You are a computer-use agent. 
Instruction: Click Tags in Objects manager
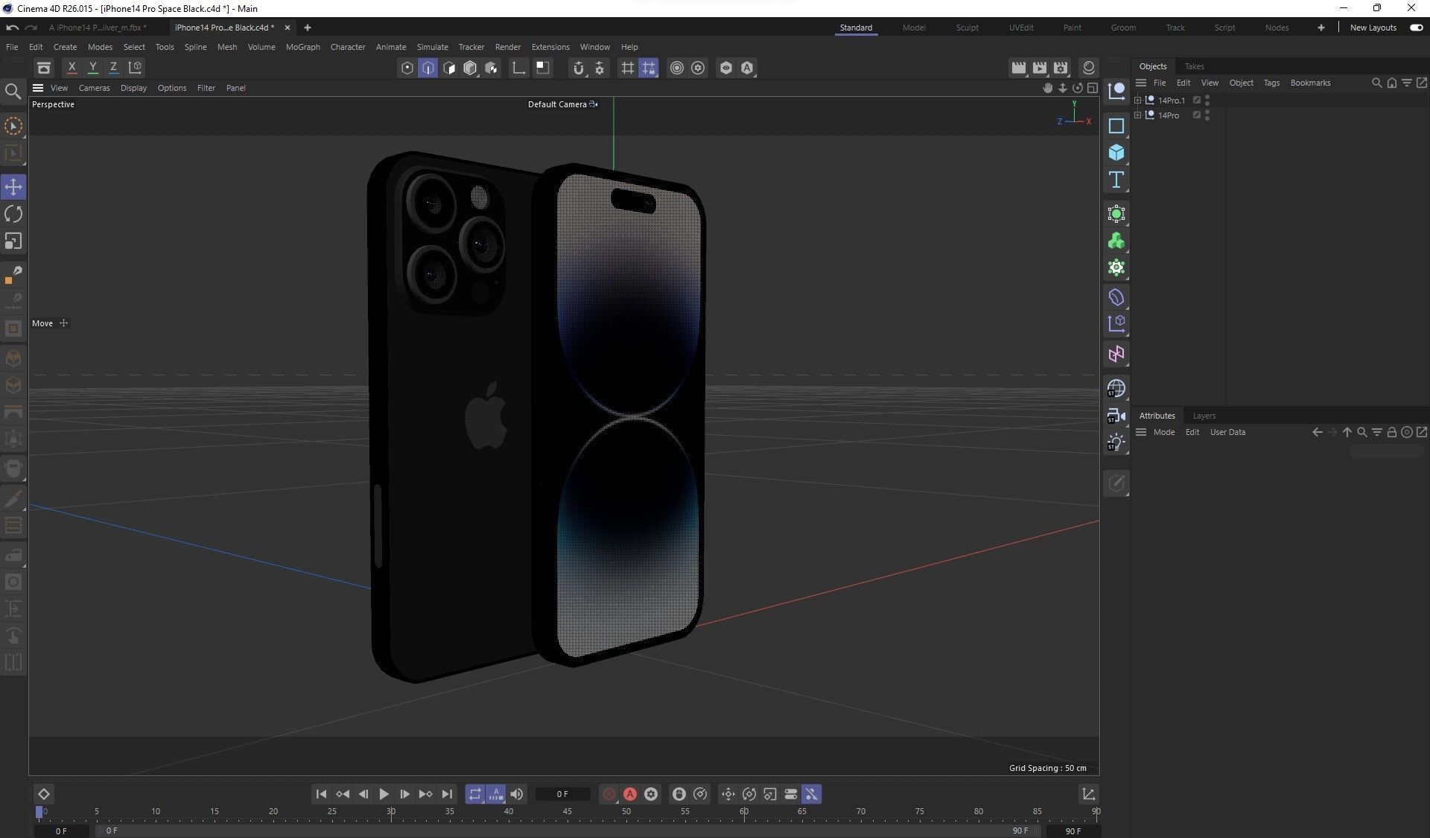[1271, 83]
